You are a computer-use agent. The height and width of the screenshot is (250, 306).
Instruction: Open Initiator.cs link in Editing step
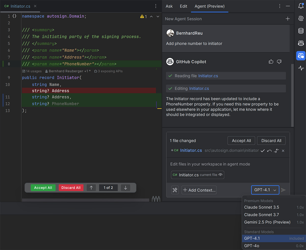[x=199, y=88]
